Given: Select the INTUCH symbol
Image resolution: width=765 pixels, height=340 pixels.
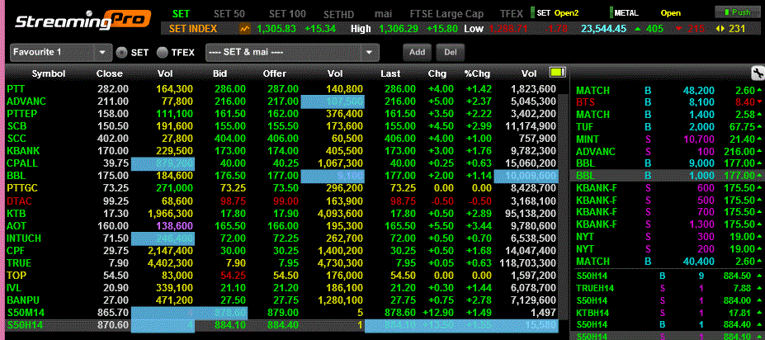Looking at the screenshot, I should pyautogui.click(x=24, y=238).
